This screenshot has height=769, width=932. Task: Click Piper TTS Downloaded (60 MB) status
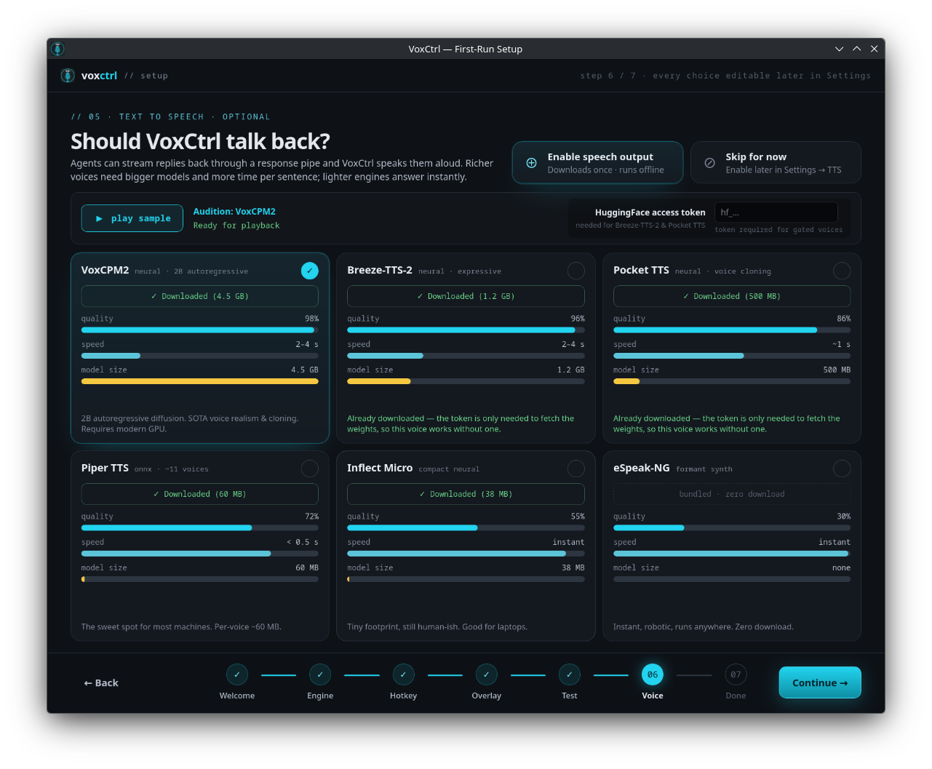(x=200, y=494)
